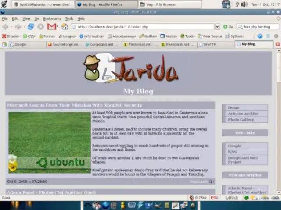Open the CSS dropdown menu

29,36
